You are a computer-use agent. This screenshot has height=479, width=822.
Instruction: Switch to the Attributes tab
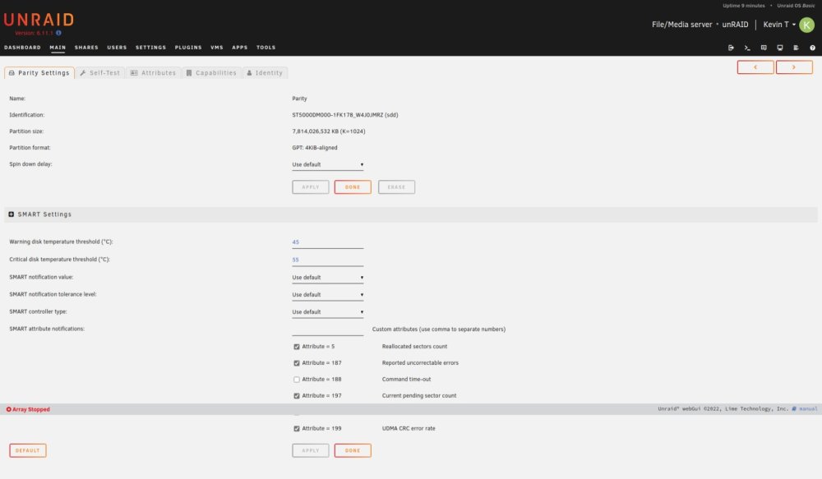click(153, 73)
